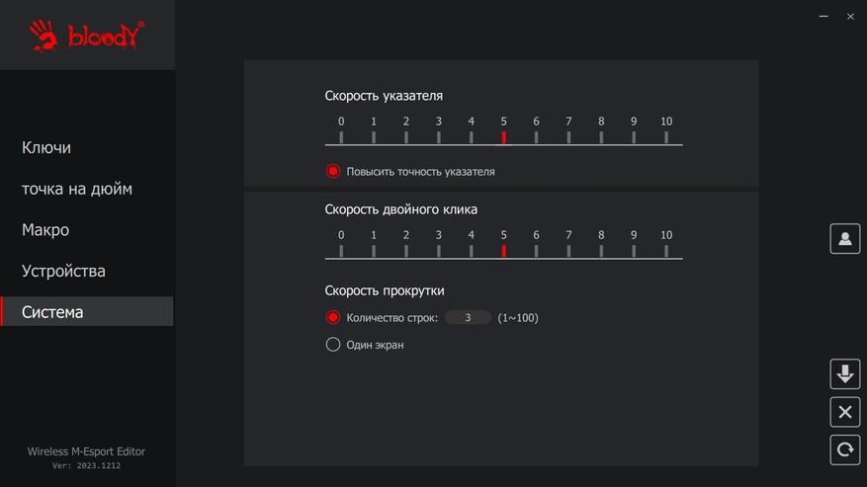Set double-click speed slider to 10

point(666,251)
